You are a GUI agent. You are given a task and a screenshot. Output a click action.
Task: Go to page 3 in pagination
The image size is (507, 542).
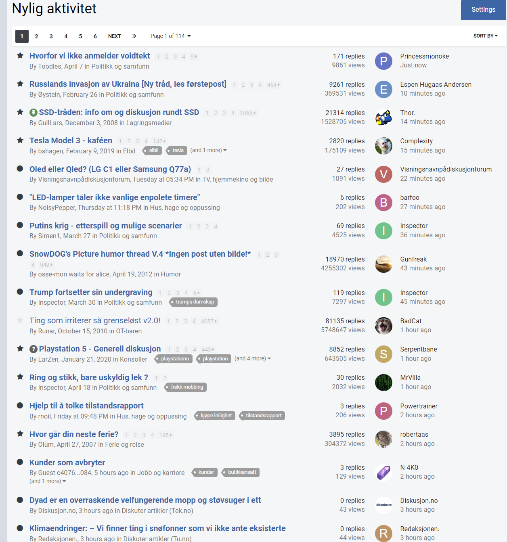pos(51,36)
